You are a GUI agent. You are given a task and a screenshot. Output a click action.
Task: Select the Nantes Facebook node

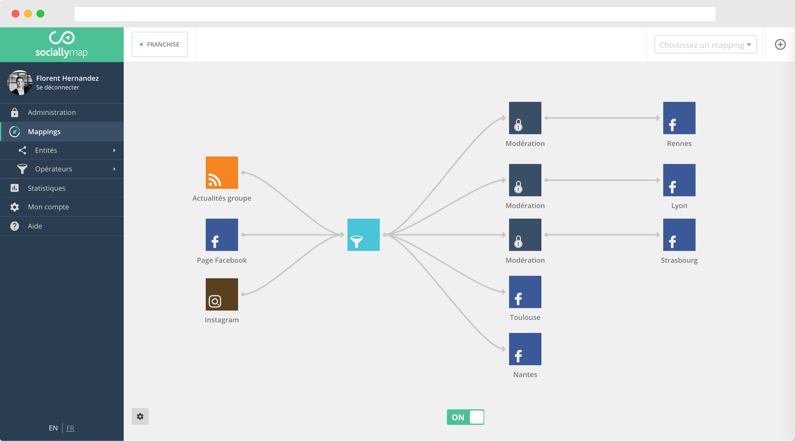coord(525,349)
